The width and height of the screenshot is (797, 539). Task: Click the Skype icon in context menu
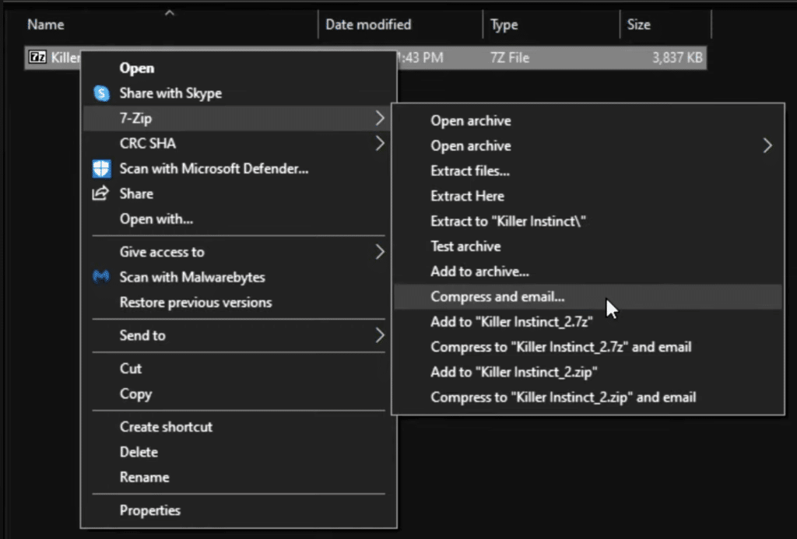click(102, 93)
